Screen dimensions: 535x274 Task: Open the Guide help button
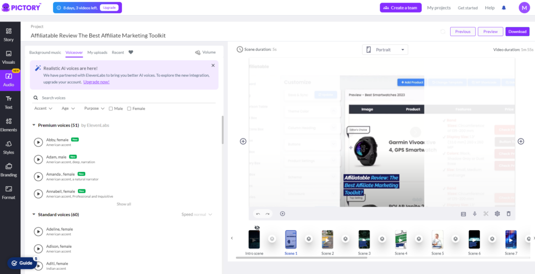tap(22, 263)
